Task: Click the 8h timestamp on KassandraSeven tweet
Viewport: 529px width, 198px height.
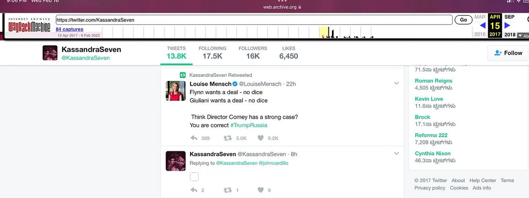Action: [x=294, y=154]
